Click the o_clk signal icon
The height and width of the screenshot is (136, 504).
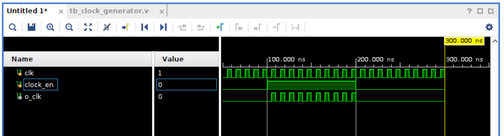(19, 96)
